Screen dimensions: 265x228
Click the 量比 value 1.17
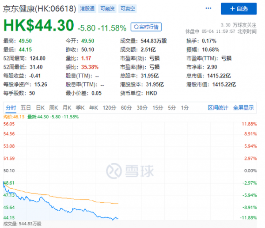(x=86, y=58)
